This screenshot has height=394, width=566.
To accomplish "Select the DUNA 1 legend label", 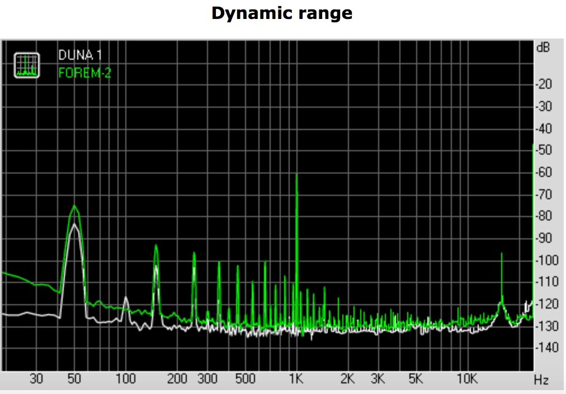I will pos(80,56).
